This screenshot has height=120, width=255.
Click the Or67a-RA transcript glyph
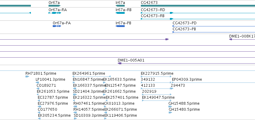55,13
